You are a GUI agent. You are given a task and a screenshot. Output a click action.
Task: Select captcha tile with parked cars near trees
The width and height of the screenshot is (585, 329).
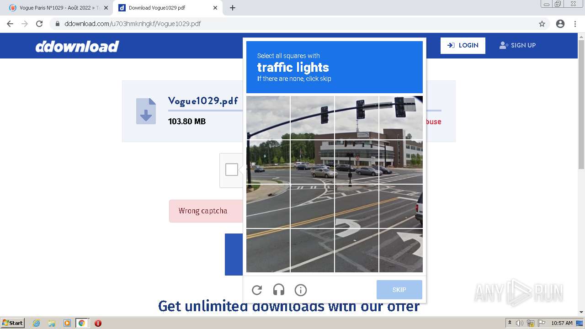tap(312, 162)
